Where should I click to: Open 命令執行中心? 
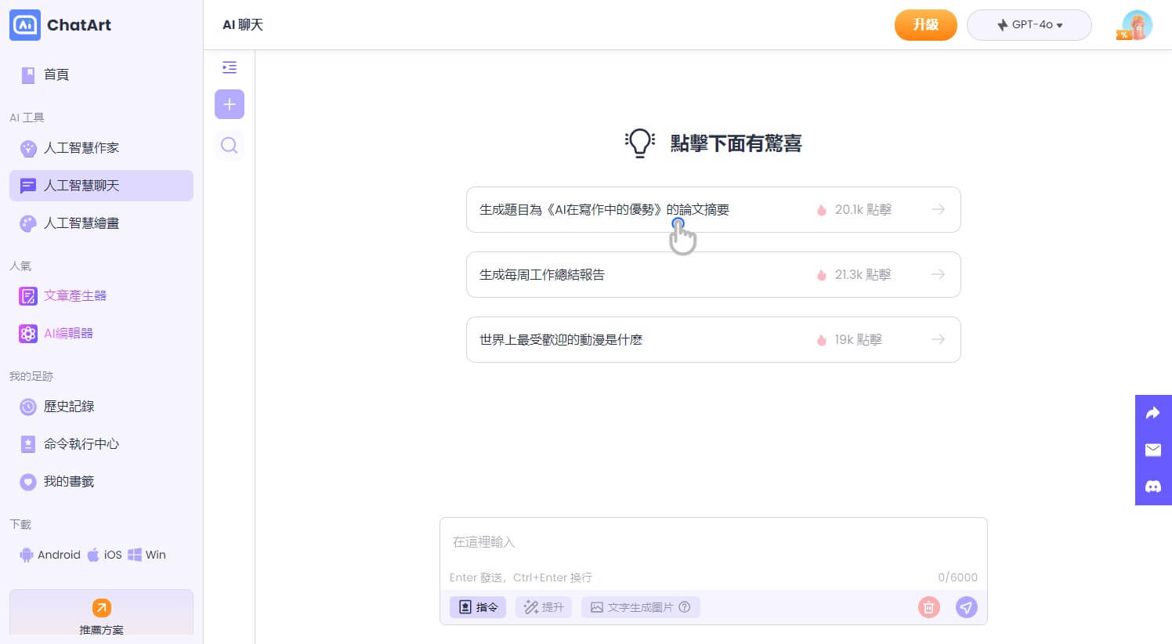[x=101, y=444]
